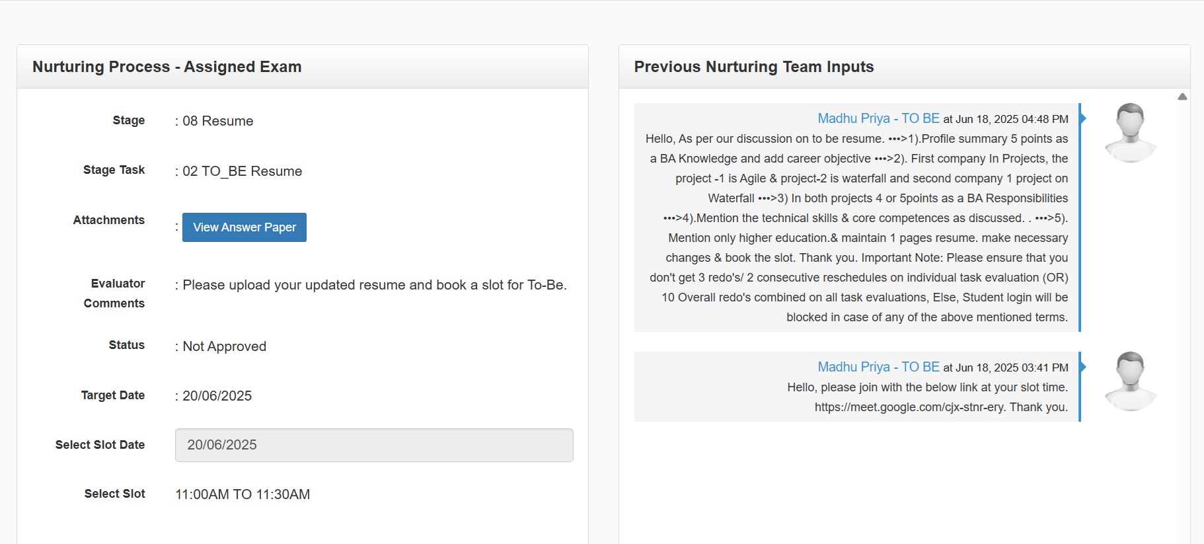1204x544 pixels.
Task: Open Madhu Priya link on 04:48 PM message
Action: [x=878, y=118]
